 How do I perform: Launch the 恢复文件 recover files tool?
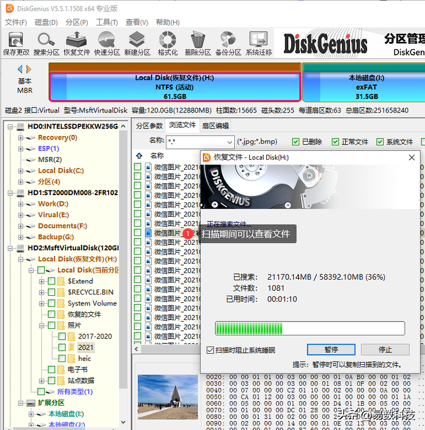point(77,43)
